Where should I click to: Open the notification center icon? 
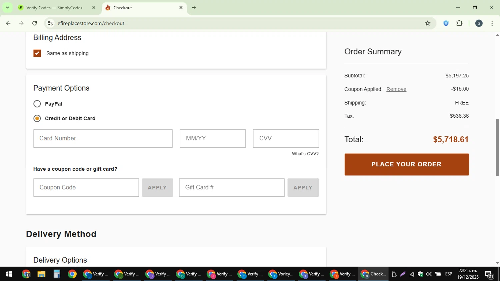tap(489, 274)
